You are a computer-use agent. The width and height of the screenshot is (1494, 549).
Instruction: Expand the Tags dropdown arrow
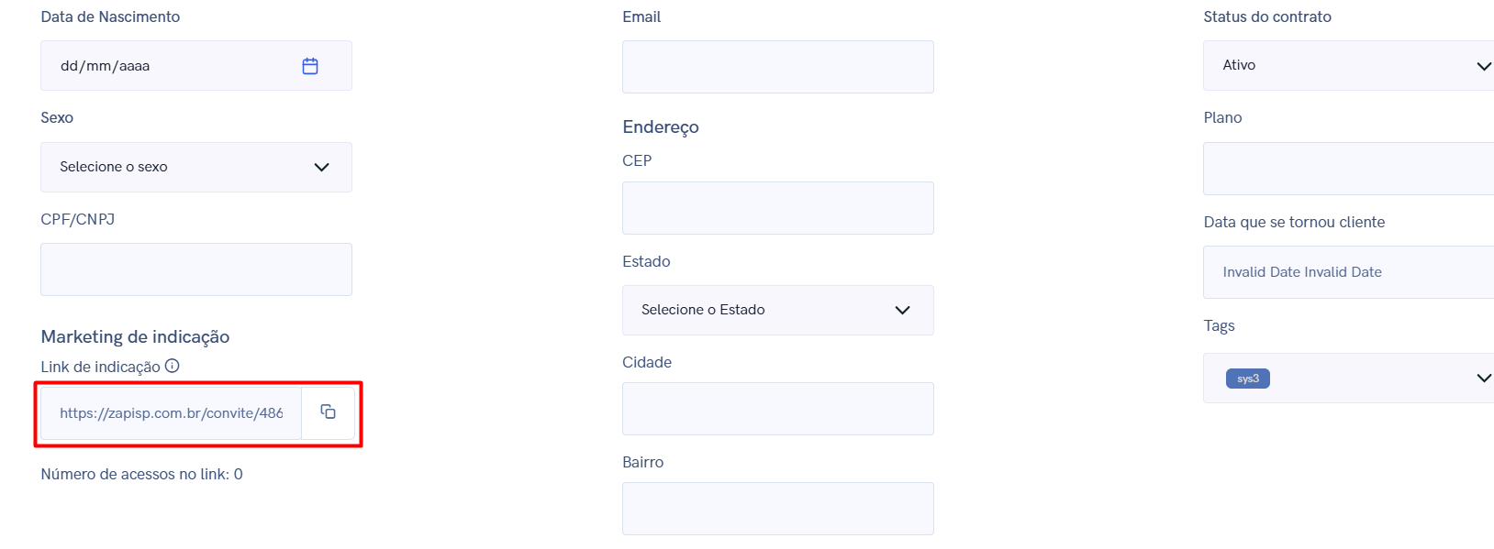click(x=1483, y=378)
